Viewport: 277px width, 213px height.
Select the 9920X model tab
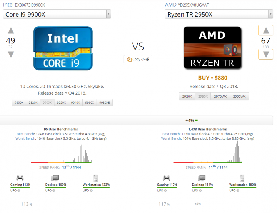coord(61,103)
